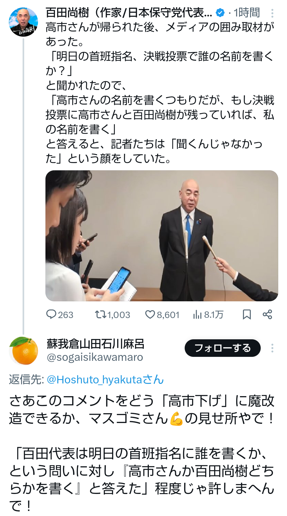Screen dimensions: 287x516
Task: Open the 蘇我倉山田石川麻呂 display name
Action: (x=95, y=344)
